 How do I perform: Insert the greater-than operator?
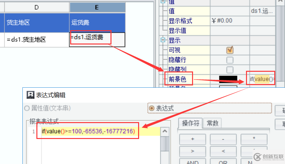192,151
